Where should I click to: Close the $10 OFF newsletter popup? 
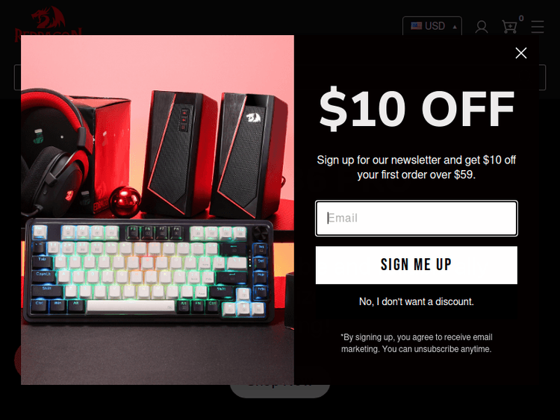click(x=520, y=53)
